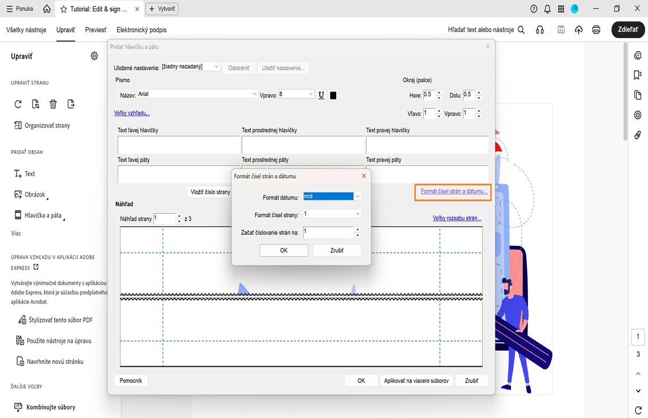Viewport: 648px width, 418px height.
Task: Open Organizovať strany
Action: pos(42,125)
